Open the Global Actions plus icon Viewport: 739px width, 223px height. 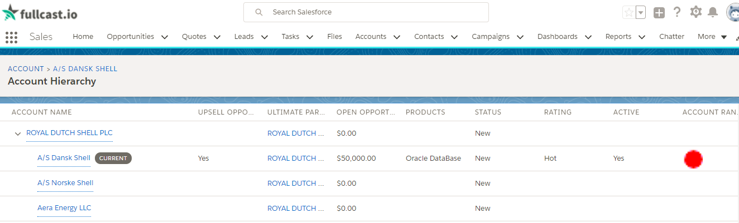[659, 12]
